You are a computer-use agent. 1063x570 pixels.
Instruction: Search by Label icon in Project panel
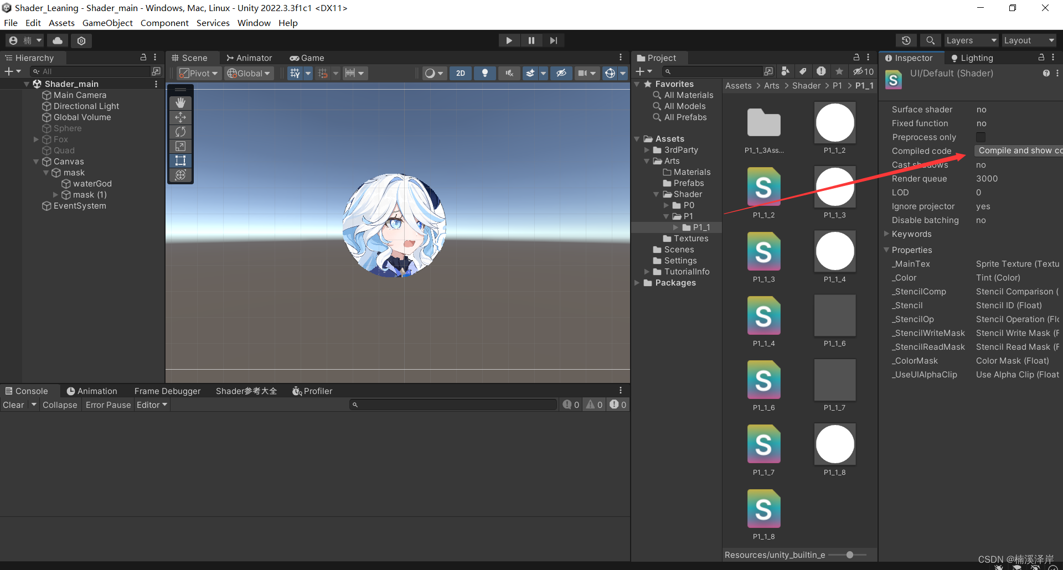coord(803,71)
